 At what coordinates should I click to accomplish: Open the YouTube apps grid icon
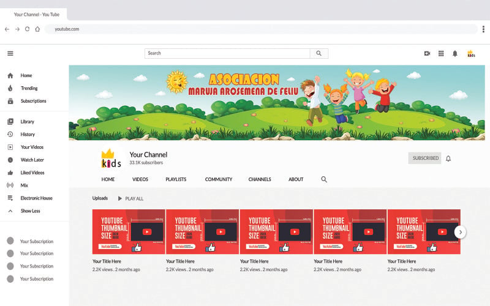pyautogui.click(x=441, y=53)
